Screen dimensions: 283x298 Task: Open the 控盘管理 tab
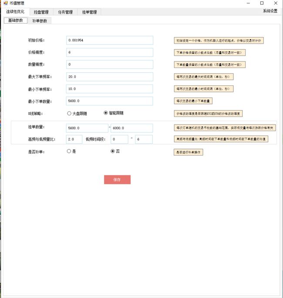[41, 12]
